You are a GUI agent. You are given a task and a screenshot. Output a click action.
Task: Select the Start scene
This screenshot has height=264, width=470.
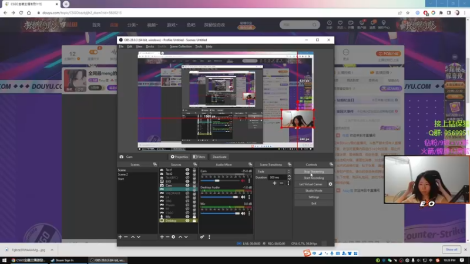click(x=137, y=179)
